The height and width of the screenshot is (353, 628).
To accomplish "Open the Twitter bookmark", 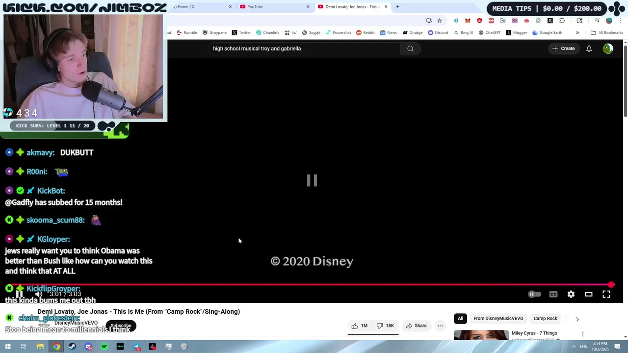I will tap(241, 33).
